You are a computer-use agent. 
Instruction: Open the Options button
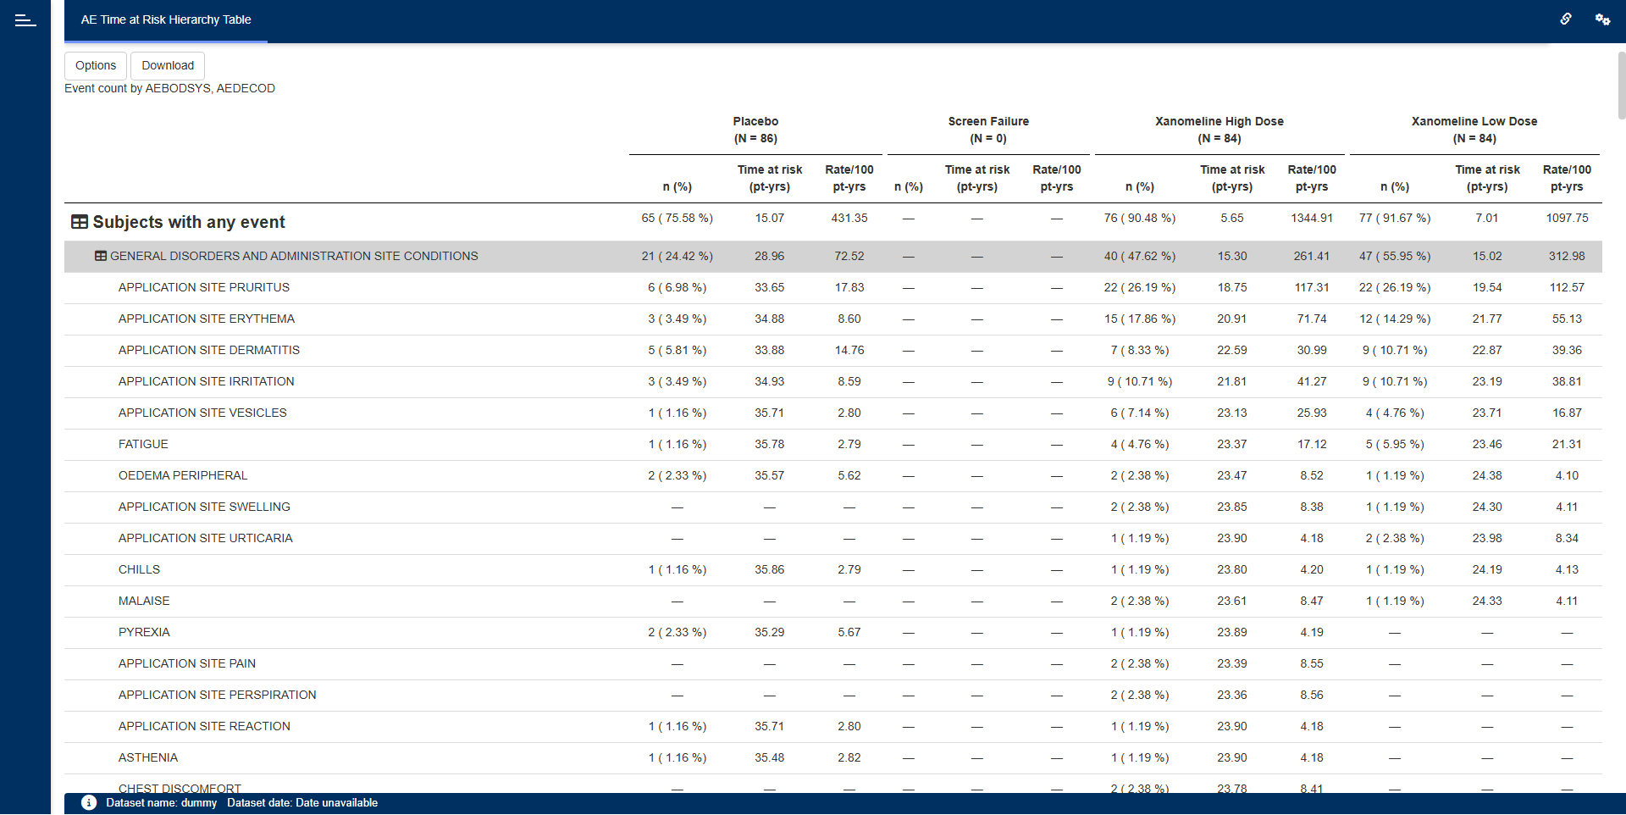pos(96,65)
